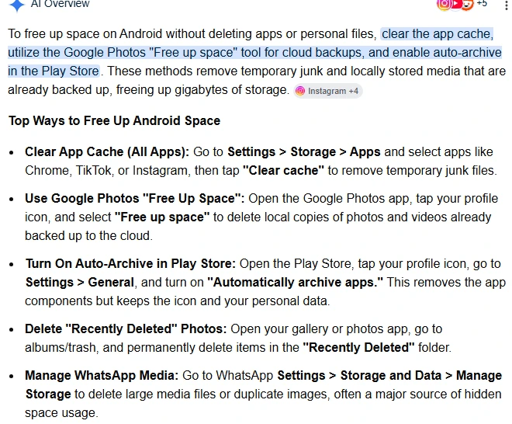Click bold text 'Turn On Auto-Archive in Play Store:'
This screenshot has width=512, height=424.
[130, 264]
